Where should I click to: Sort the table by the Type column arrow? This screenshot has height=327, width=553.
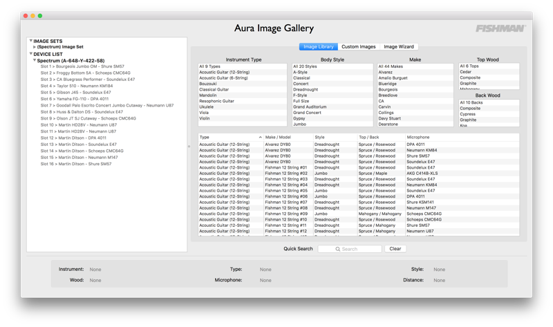pyautogui.click(x=261, y=137)
